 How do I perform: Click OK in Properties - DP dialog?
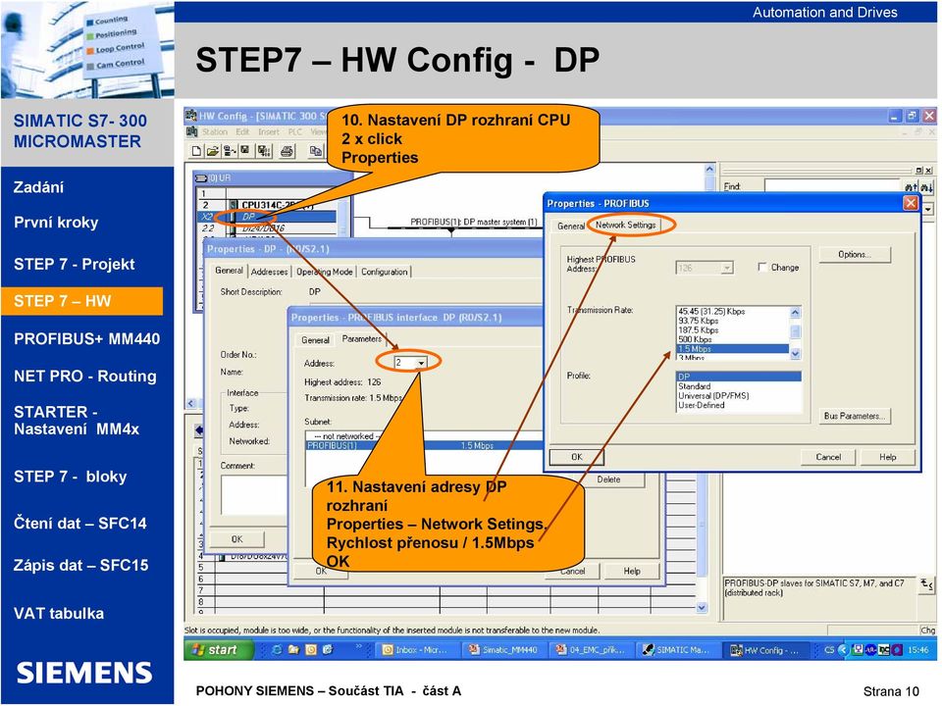[237, 539]
